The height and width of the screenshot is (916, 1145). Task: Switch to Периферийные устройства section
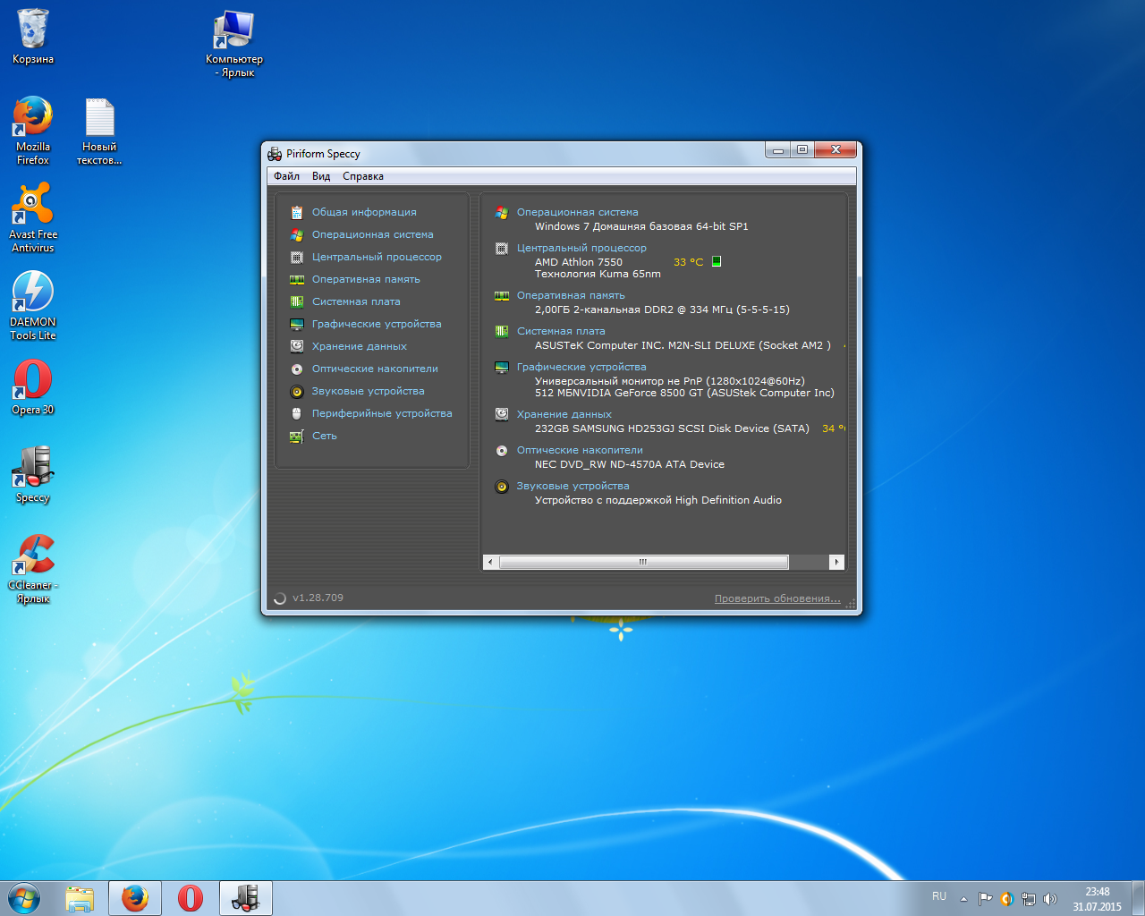tap(382, 413)
